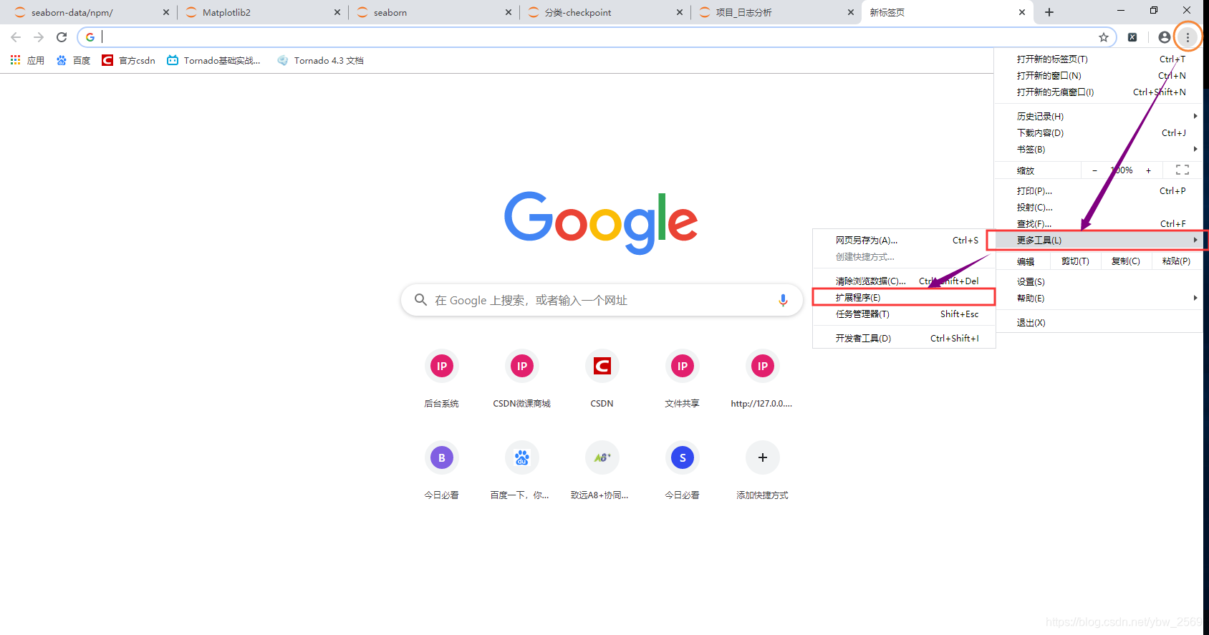Screen dimensions: 1209x635
Task: Open a new tab with the plus button
Action: 1049,12
